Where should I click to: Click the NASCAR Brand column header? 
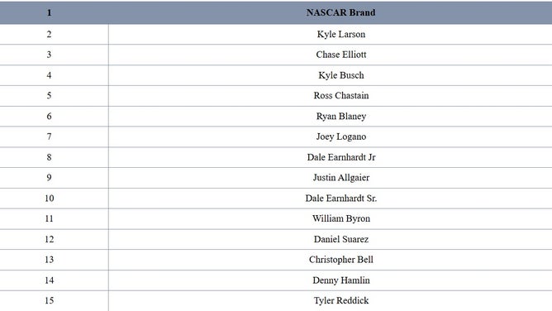pyautogui.click(x=340, y=12)
